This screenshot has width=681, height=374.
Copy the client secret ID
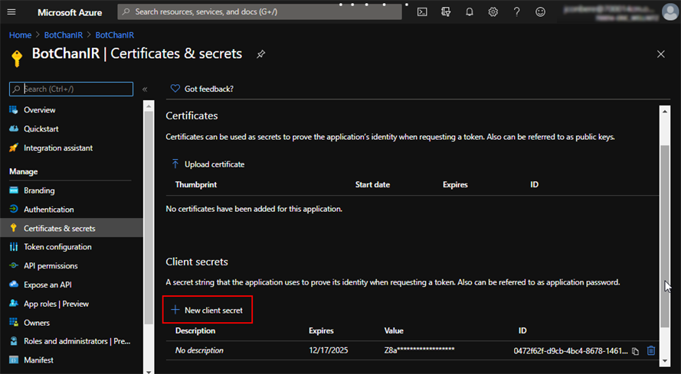635,351
